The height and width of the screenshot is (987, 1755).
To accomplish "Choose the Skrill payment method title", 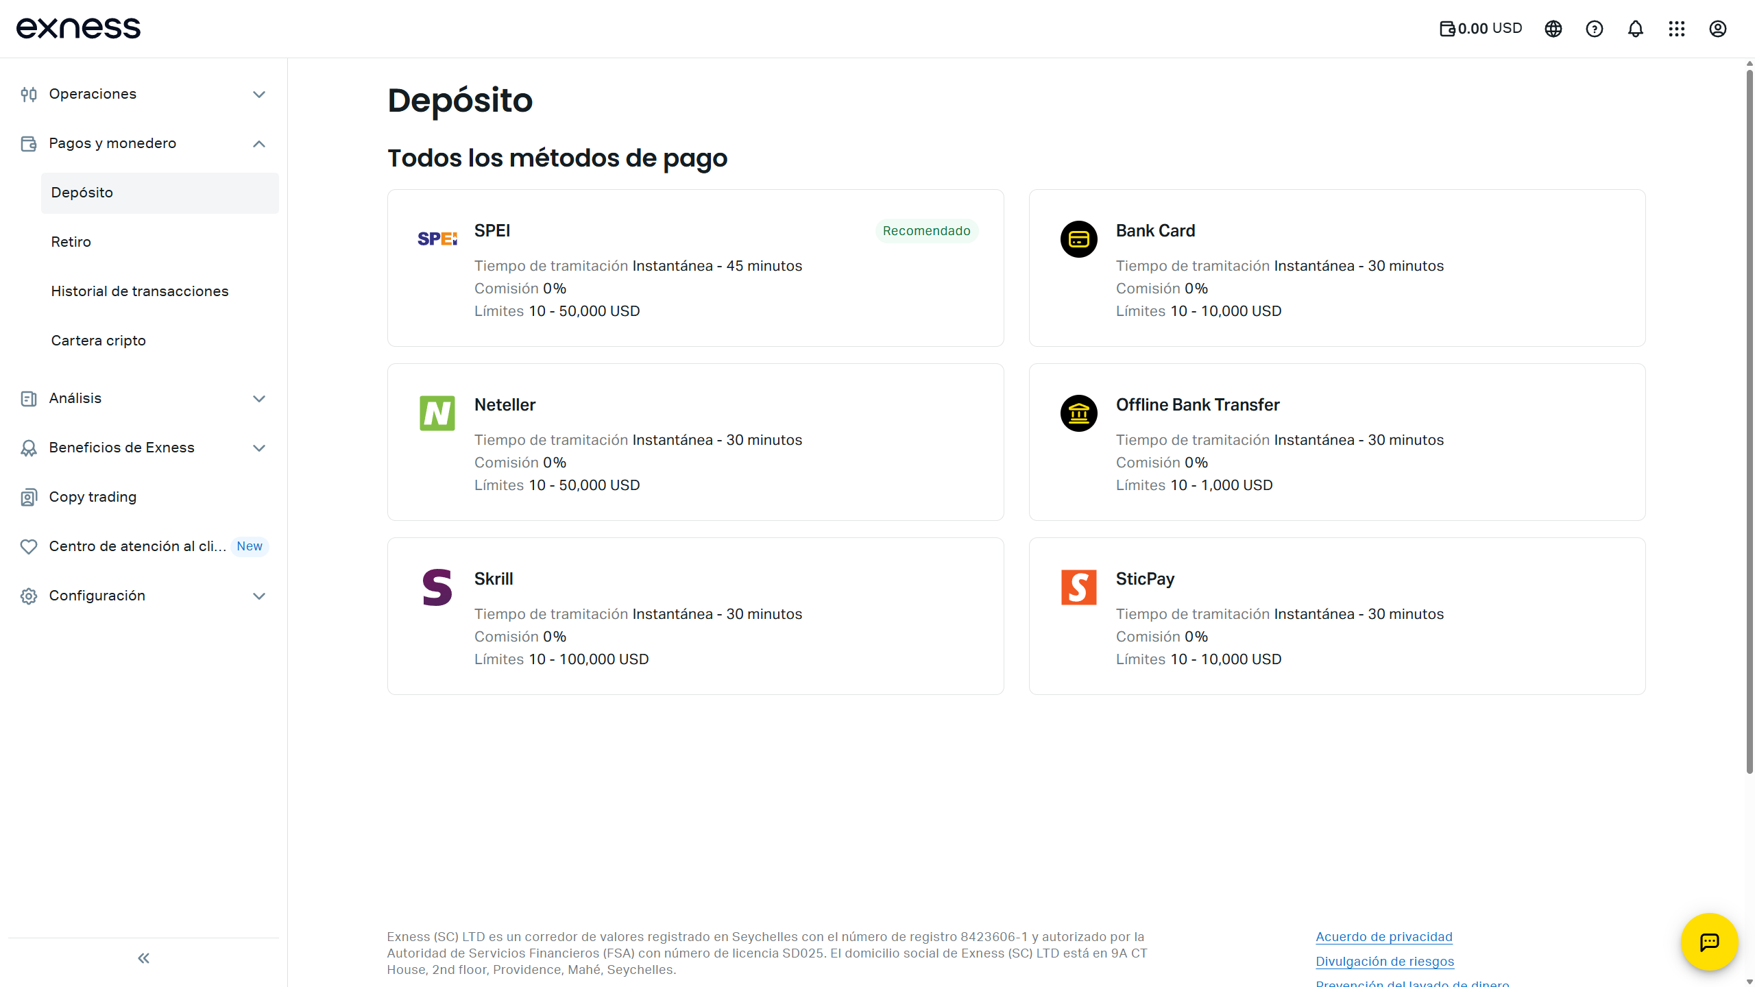I will 494,579.
